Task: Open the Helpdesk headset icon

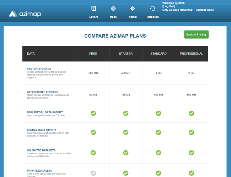Action: point(153,9)
